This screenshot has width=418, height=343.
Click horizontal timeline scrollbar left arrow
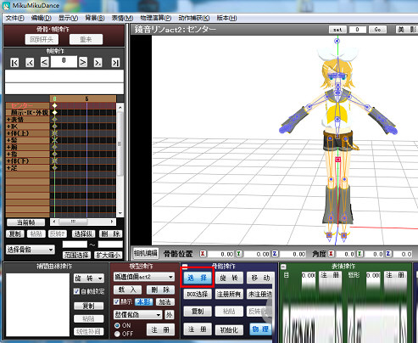point(54,222)
